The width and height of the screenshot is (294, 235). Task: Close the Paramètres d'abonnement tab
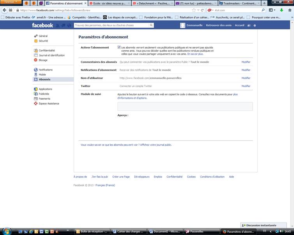point(85,4)
